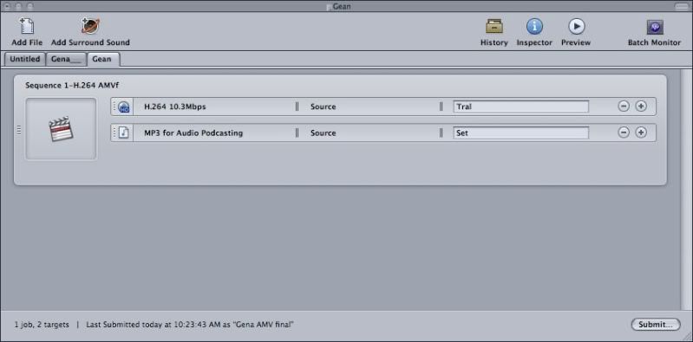Click the Set output filename field
This screenshot has width=693, height=342.
tap(520, 132)
